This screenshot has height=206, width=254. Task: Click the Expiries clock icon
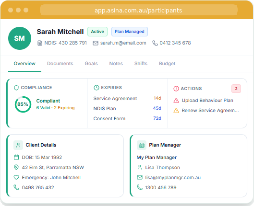(x=97, y=88)
